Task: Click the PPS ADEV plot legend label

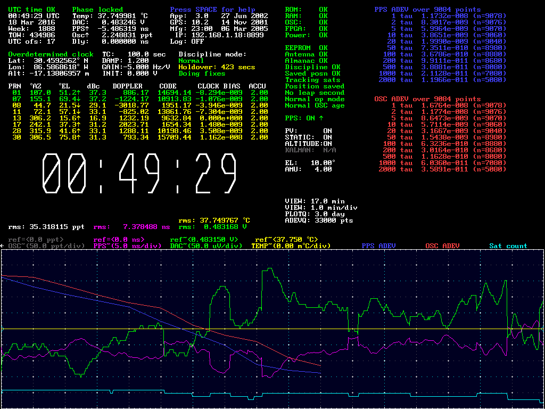Action: click(x=378, y=246)
